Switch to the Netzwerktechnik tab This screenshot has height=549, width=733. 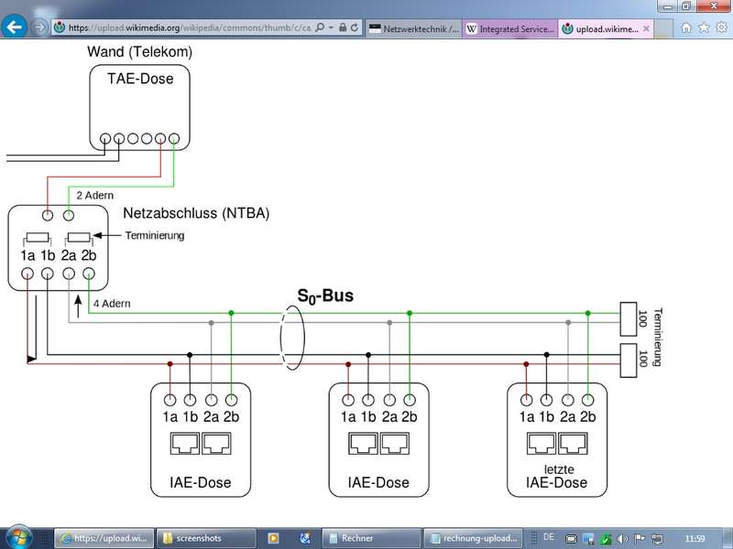414,28
